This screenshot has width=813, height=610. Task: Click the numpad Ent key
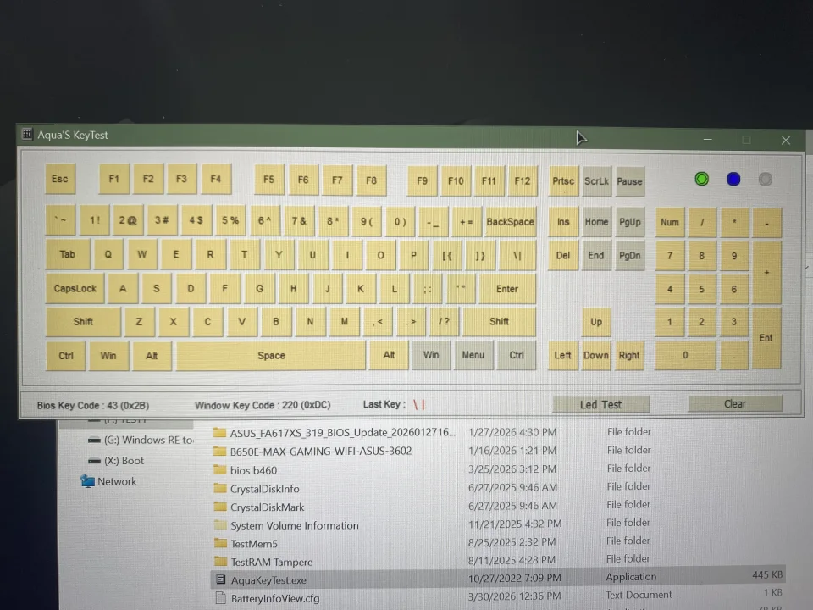tap(766, 338)
